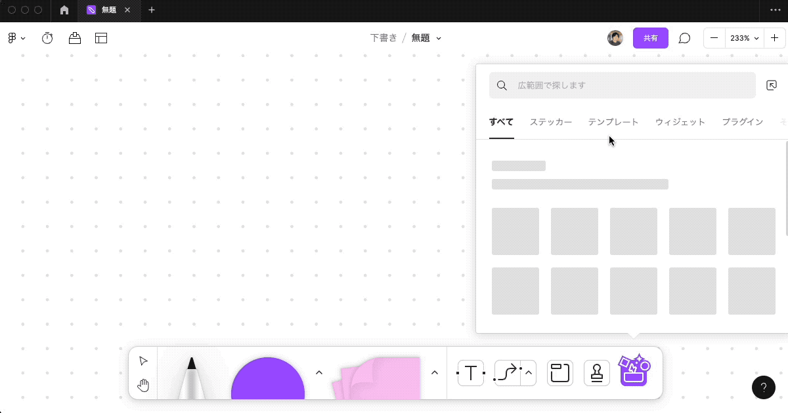Close the 無題 file tab
Viewport: 788px width, 413px height.
(127, 10)
